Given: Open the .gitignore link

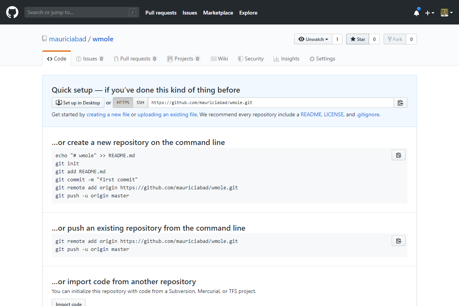Looking at the screenshot, I should click(x=368, y=114).
